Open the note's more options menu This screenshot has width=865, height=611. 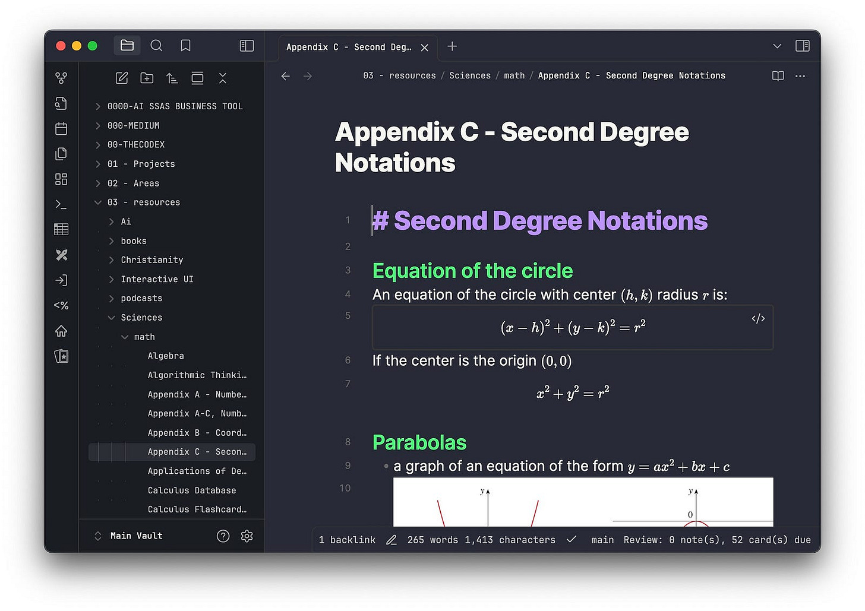800,76
